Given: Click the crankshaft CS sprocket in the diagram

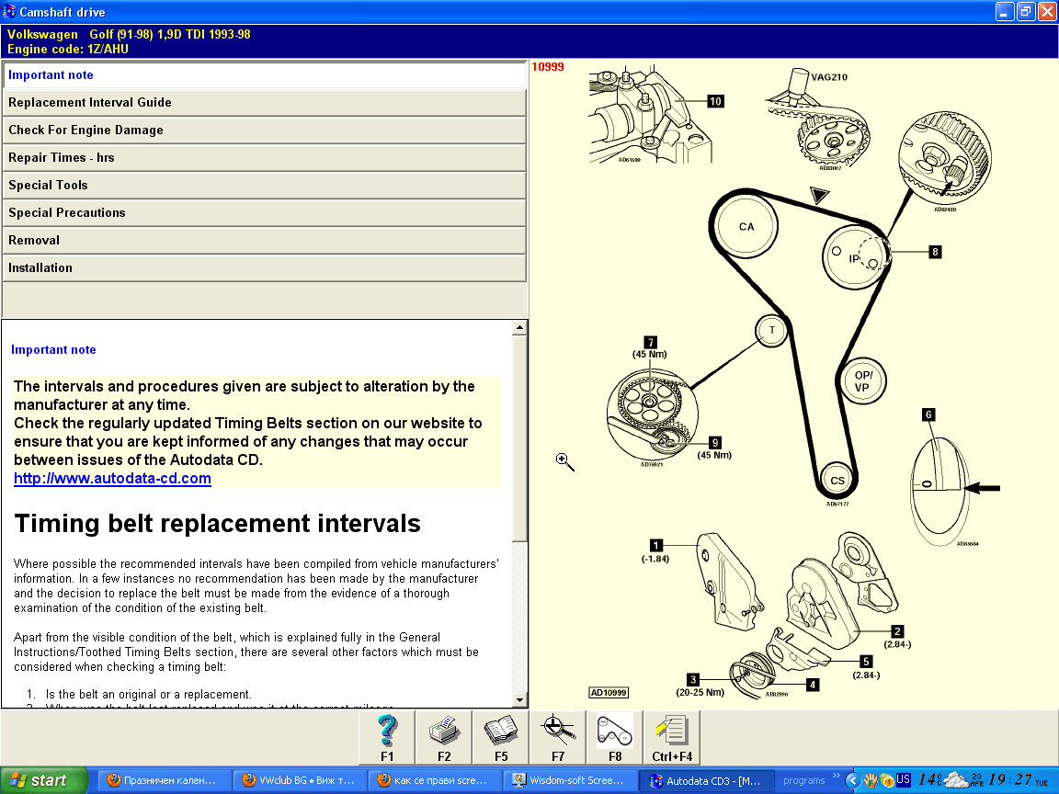Looking at the screenshot, I should [x=837, y=481].
